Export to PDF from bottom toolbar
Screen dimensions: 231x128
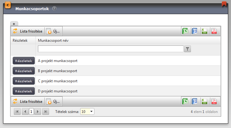tap(214, 101)
